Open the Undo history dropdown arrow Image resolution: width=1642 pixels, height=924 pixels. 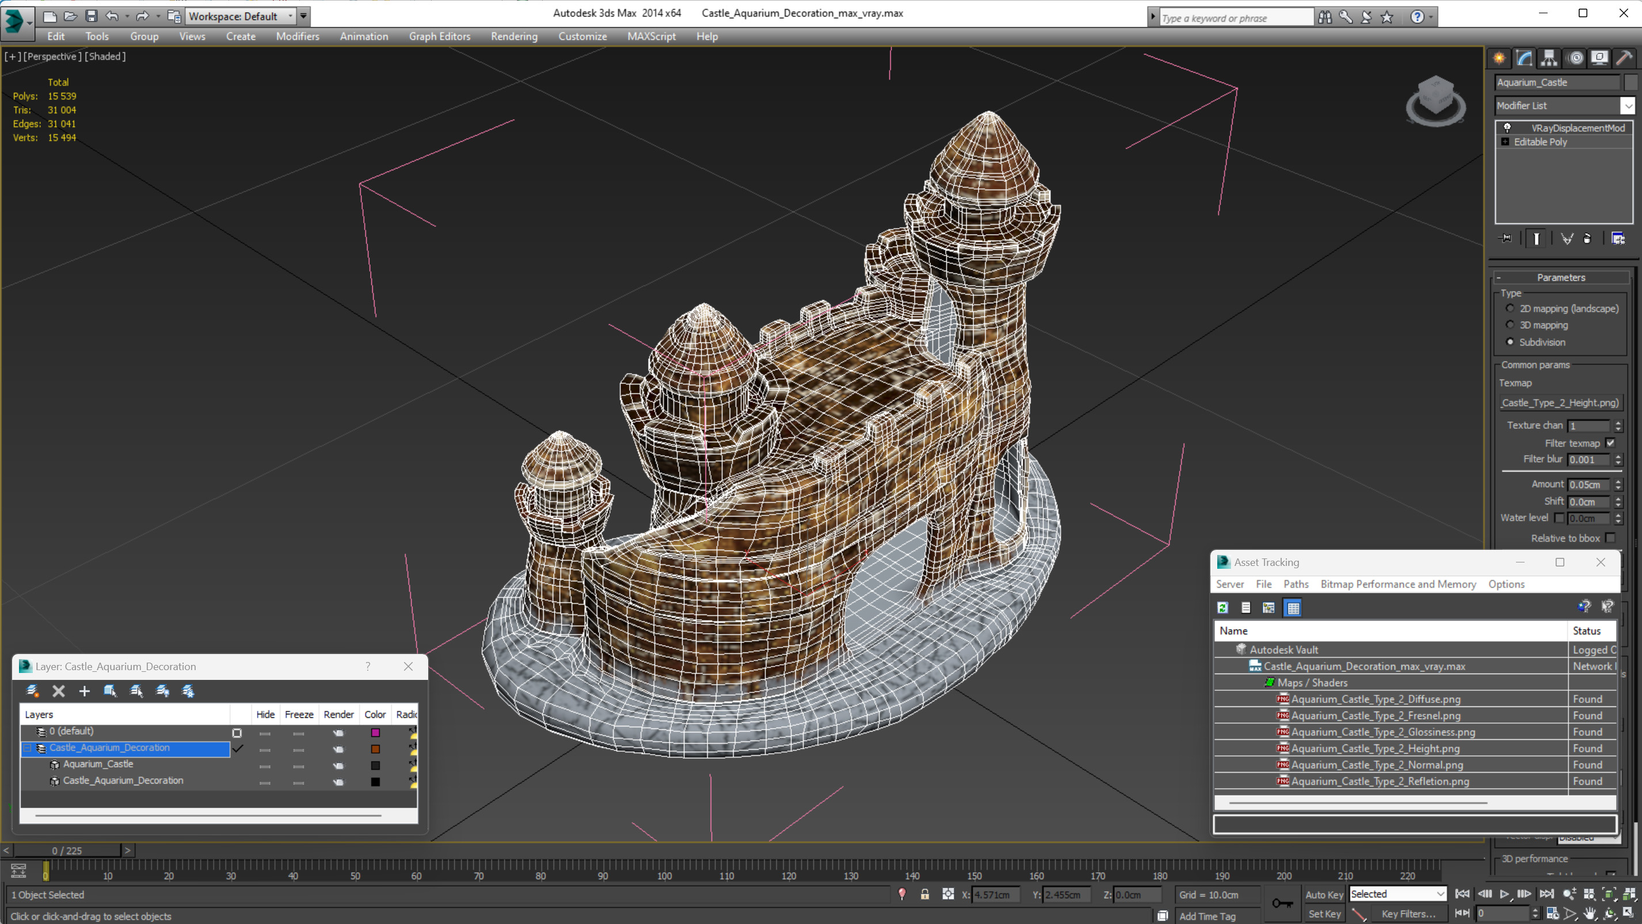coord(127,16)
